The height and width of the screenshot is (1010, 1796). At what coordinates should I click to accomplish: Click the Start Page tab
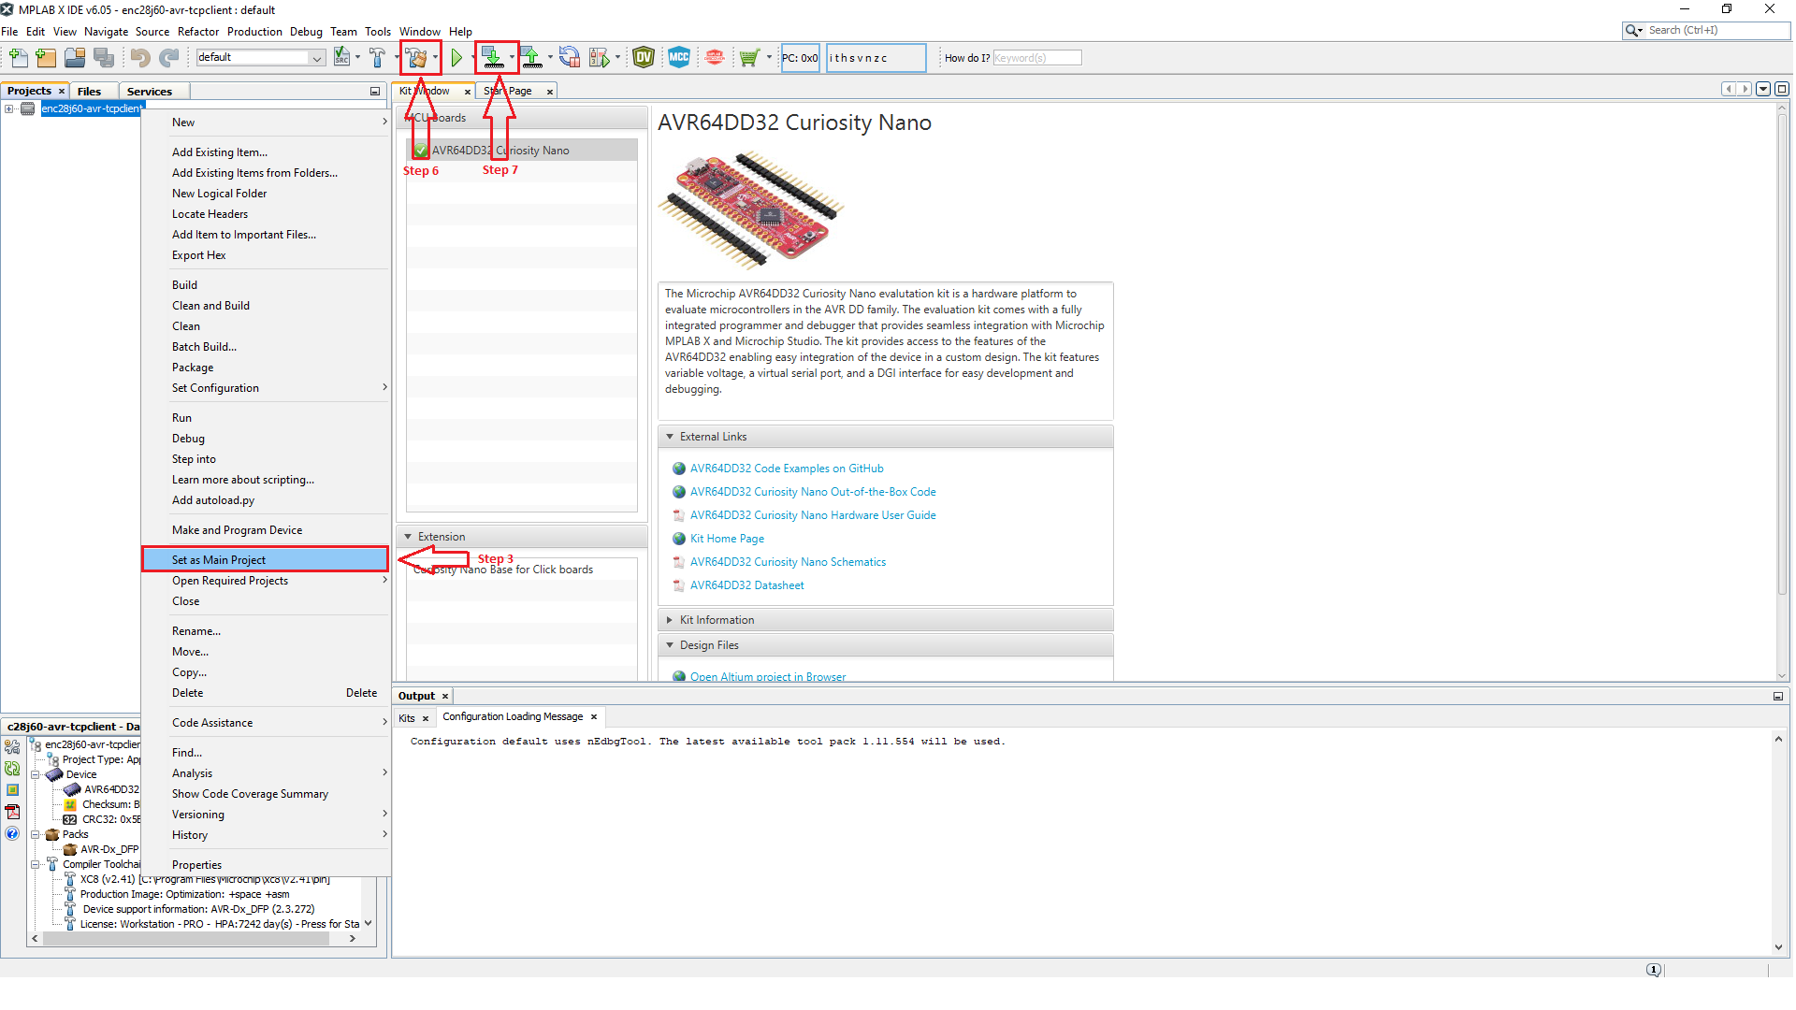coord(510,90)
